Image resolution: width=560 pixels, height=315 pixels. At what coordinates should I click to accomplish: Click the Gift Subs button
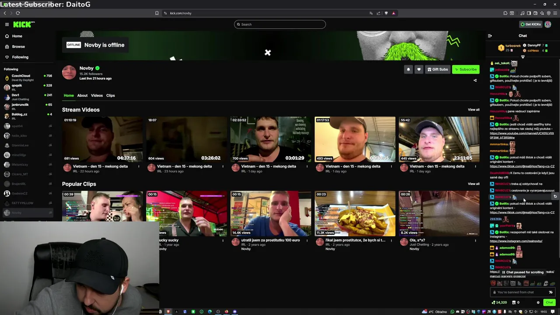click(437, 69)
